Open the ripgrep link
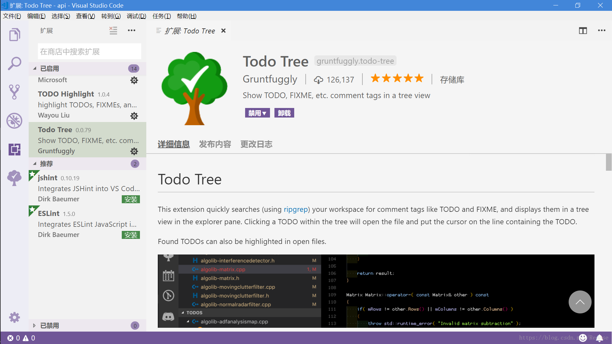 click(296, 209)
